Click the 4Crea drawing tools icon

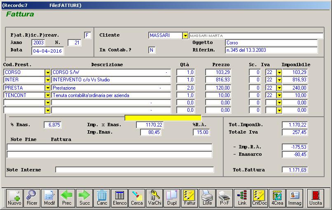[x=277, y=198]
